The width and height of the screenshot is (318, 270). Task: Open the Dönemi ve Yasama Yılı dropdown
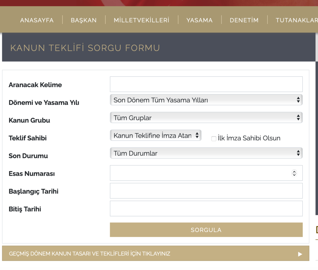click(206, 100)
